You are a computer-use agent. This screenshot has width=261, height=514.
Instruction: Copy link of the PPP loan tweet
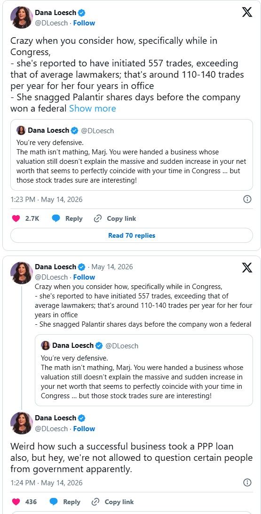(112, 502)
